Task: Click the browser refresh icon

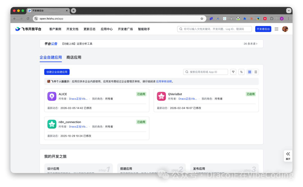Action: point(28,18)
